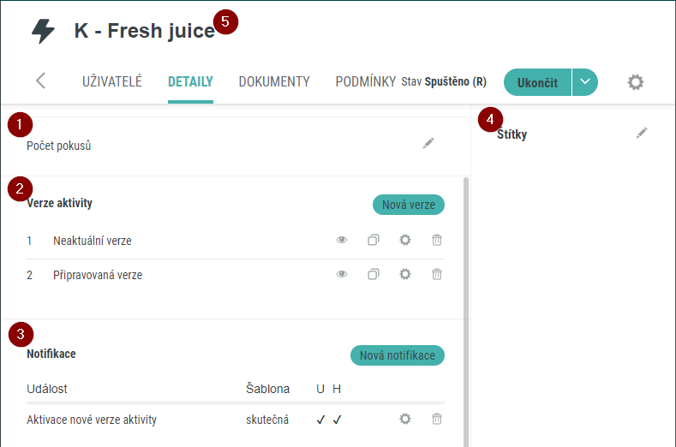676x447 pixels.
Task: Edit the Počet pokusů value with pencil icon
Action: [428, 143]
